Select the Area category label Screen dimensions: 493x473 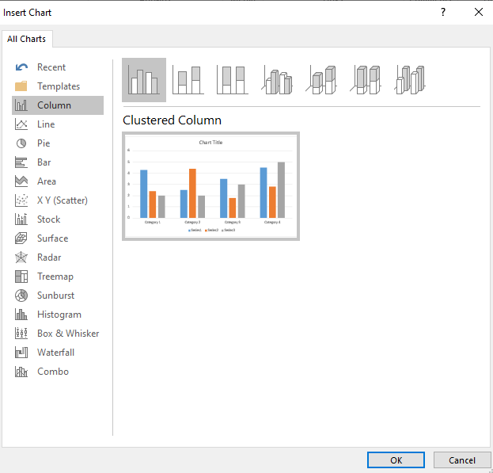tap(47, 181)
